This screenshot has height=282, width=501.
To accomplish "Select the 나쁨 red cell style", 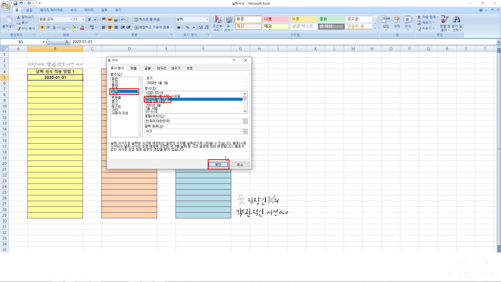I will (276, 19).
